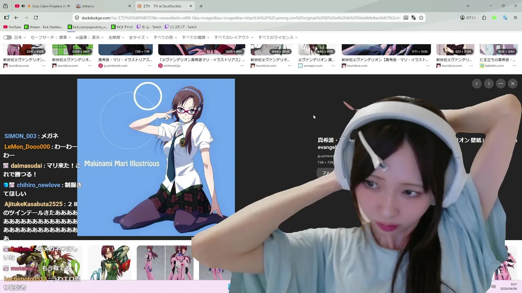Screen dimensions: 522x293
Task: Open more options in the image detail panel
Action: pyautogui.click(x=501, y=83)
